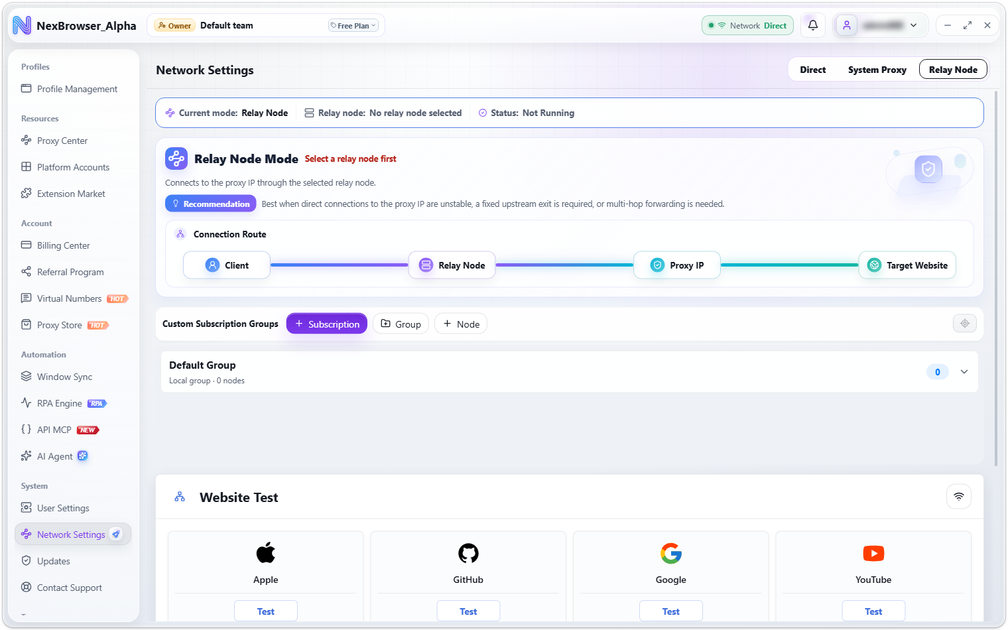1008x630 pixels.
Task: Switch to System Proxy mode
Action: pyautogui.click(x=877, y=70)
